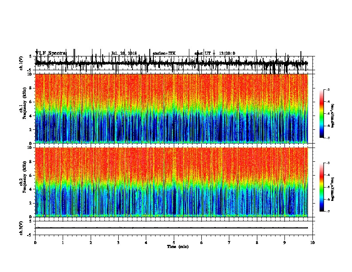Click the '-5' tick of the ch.1(V) axis
Image resolution: width=352 pixels, height=272 pixels.
click(x=29, y=70)
